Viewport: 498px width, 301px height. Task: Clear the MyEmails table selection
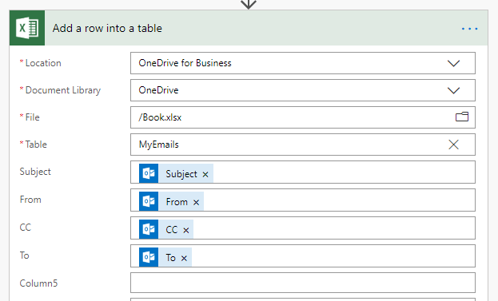[x=453, y=145]
